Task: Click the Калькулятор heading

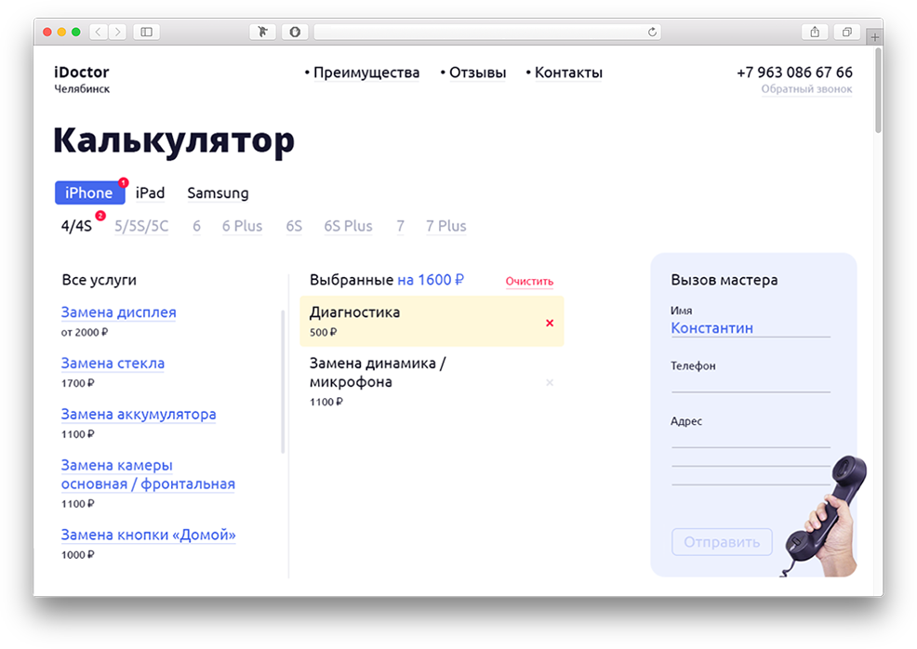Action: point(174,140)
